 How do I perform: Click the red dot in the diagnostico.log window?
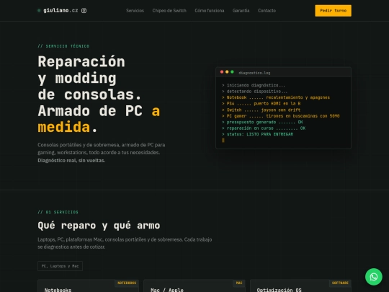(x=222, y=72)
